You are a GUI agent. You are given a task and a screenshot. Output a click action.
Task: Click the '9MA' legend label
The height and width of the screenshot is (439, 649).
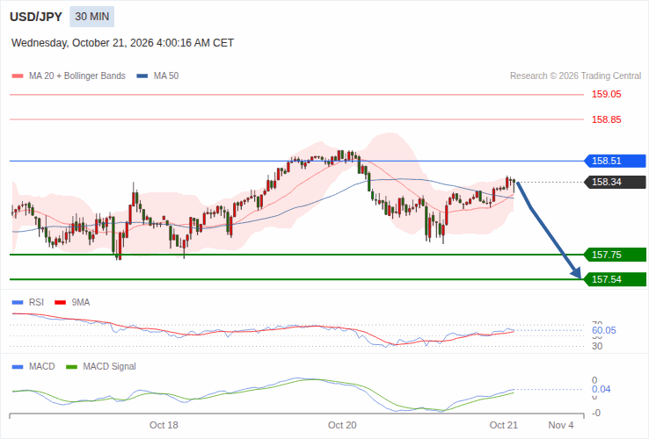point(81,303)
